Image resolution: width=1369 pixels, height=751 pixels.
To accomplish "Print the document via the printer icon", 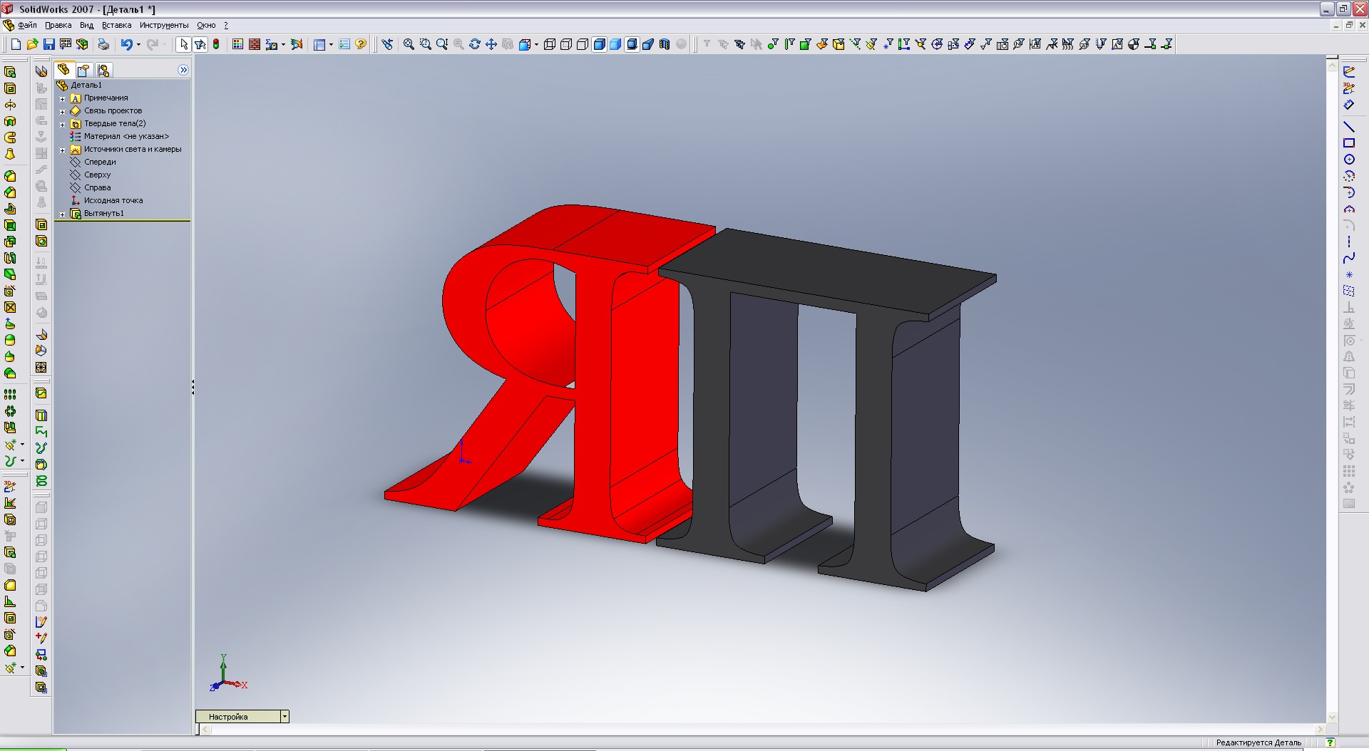I will pyautogui.click(x=103, y=44).
